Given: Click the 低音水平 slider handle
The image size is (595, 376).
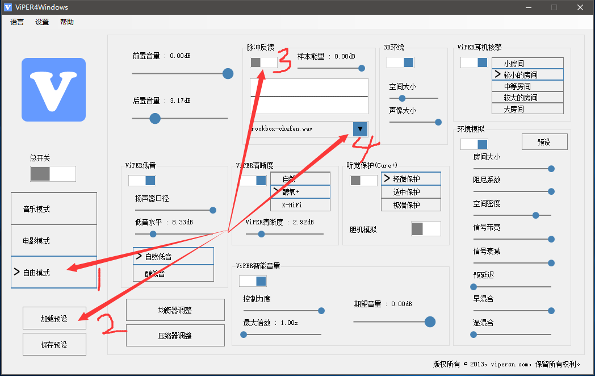Looking at the screenshot, I should click(153, 235).
